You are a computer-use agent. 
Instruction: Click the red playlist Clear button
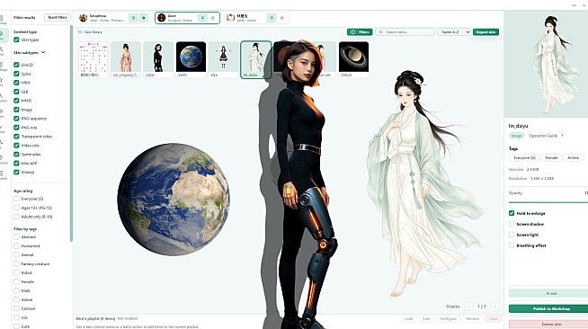pyautogui.click(x=493, y=319)
